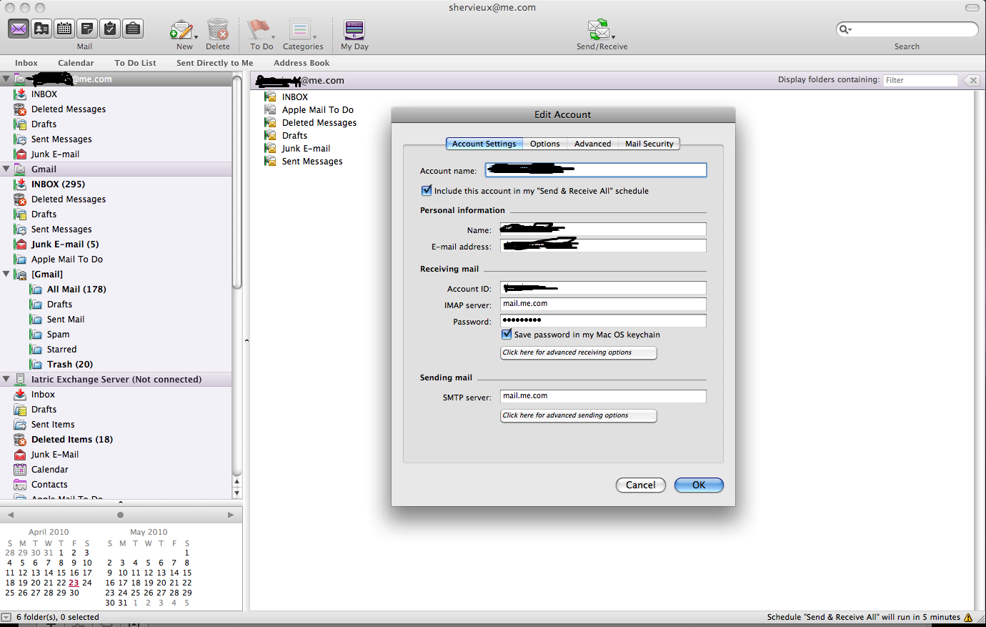
Task: Confirm Edit Account with OK
Action: [699, 485]
